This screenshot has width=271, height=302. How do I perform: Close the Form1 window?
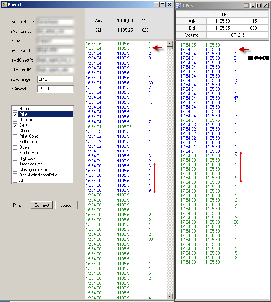(169, 5)
